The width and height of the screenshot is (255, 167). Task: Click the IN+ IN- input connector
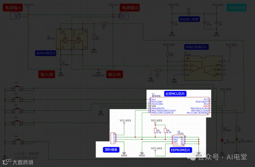coord(15,16)
